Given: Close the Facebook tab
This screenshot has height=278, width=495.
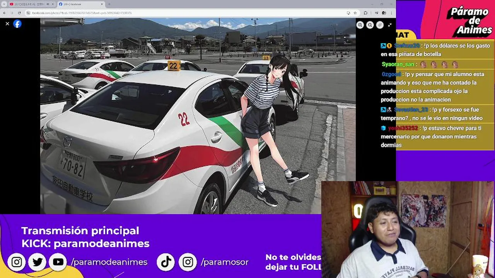Looking at the screenshot, I should 102,4.
